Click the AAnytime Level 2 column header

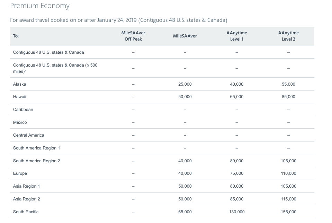coord(288,36)
